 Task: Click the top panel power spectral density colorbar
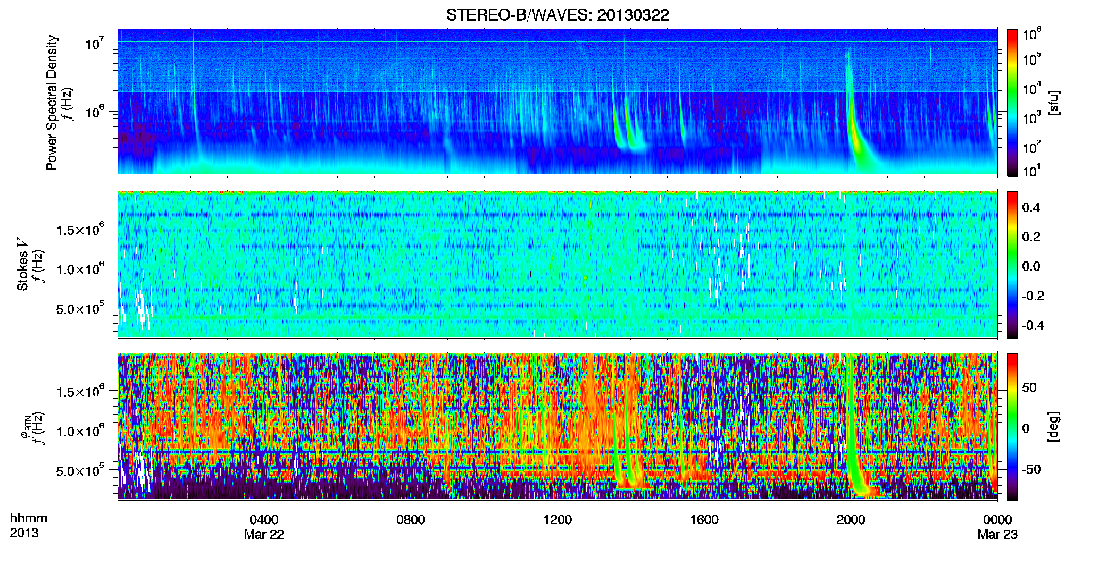tap(1012, 103)
